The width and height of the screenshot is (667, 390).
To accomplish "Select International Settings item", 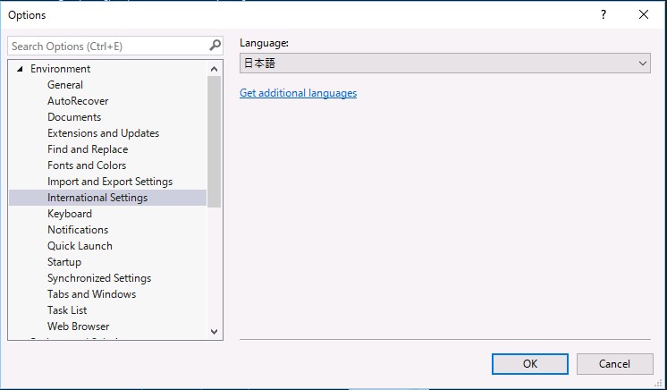I will click(x=107, y=198).
